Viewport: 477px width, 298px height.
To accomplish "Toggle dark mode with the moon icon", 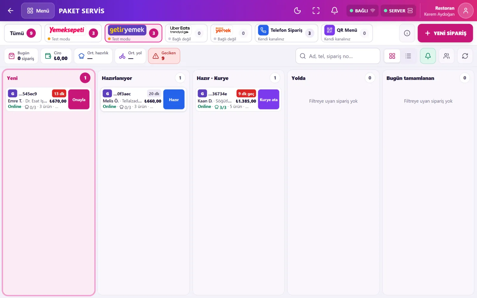I will pos(297,11).
